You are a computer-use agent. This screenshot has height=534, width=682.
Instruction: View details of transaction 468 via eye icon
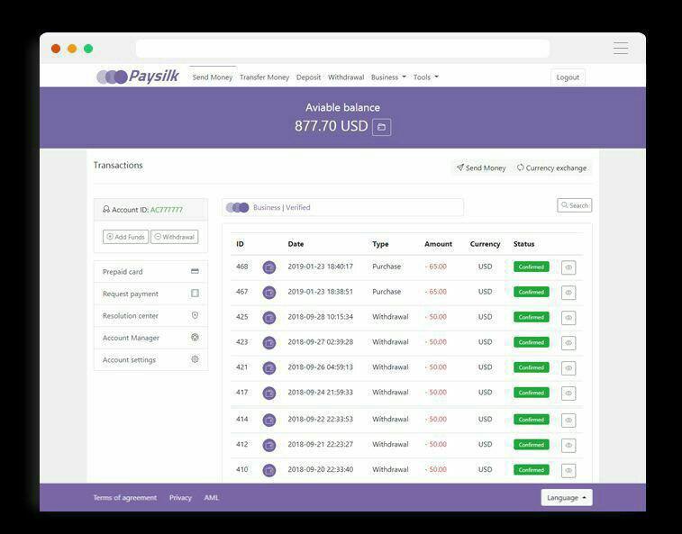[568, 267]
